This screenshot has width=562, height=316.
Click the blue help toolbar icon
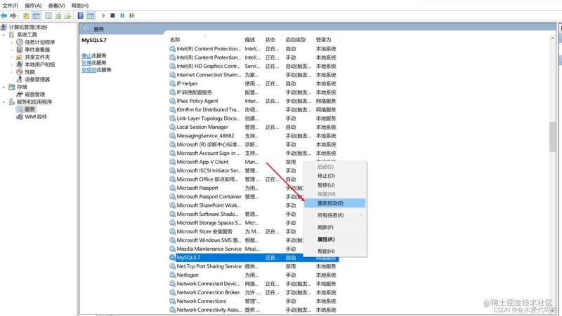point(81,15)
